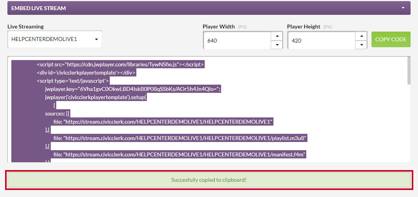Click the jwplayer script src line
This screenshot has width=418, height=197.
tap(120, 64)
